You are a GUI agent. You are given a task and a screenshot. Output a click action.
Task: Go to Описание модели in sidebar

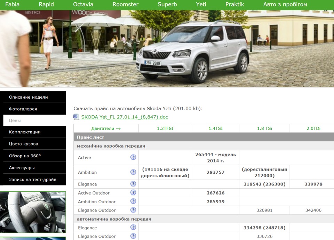[x=34, y=97]
